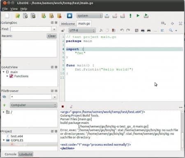The width and height of the screenshot is (185, 158).
Task: Stop the process with the red stop icon
Action: click(62, 107)
